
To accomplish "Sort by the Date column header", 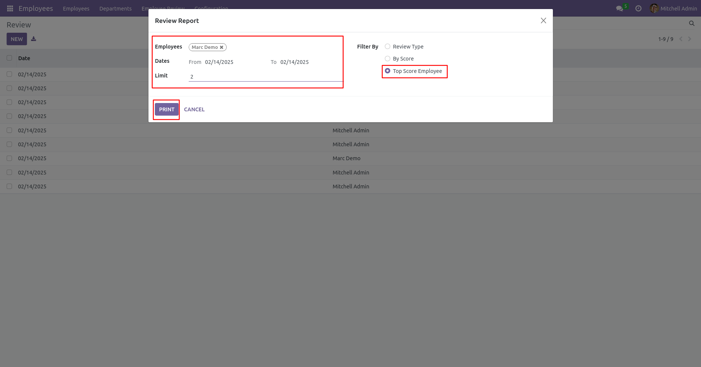I will pyautogui.click(x=24, y=58).
